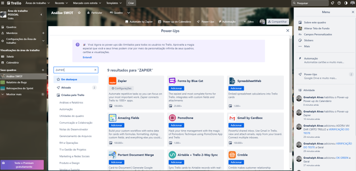Click the Gmail by Cardbox icon

pos(232,118)
